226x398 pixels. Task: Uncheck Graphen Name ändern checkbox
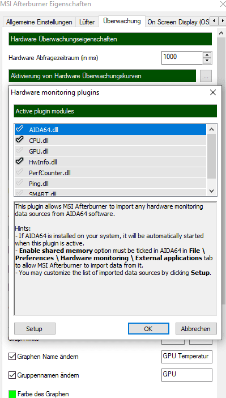pos(12,357)
